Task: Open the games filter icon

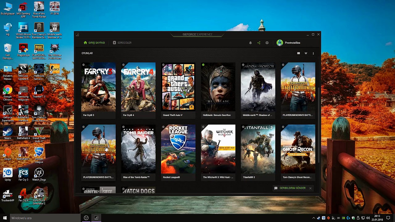Action: (x=306, y=53)
